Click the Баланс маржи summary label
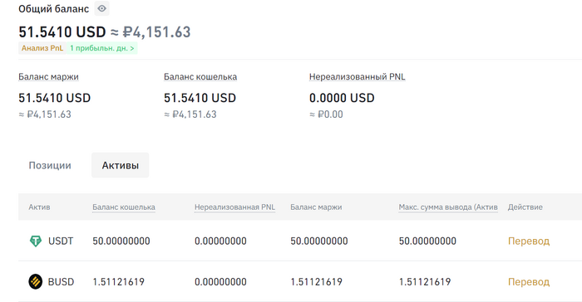582x302 pixels. 48,76
